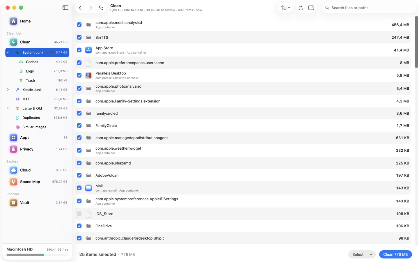Select the Caches sidebar item
The width and height of the screenshot is (419, 262).
37,62
